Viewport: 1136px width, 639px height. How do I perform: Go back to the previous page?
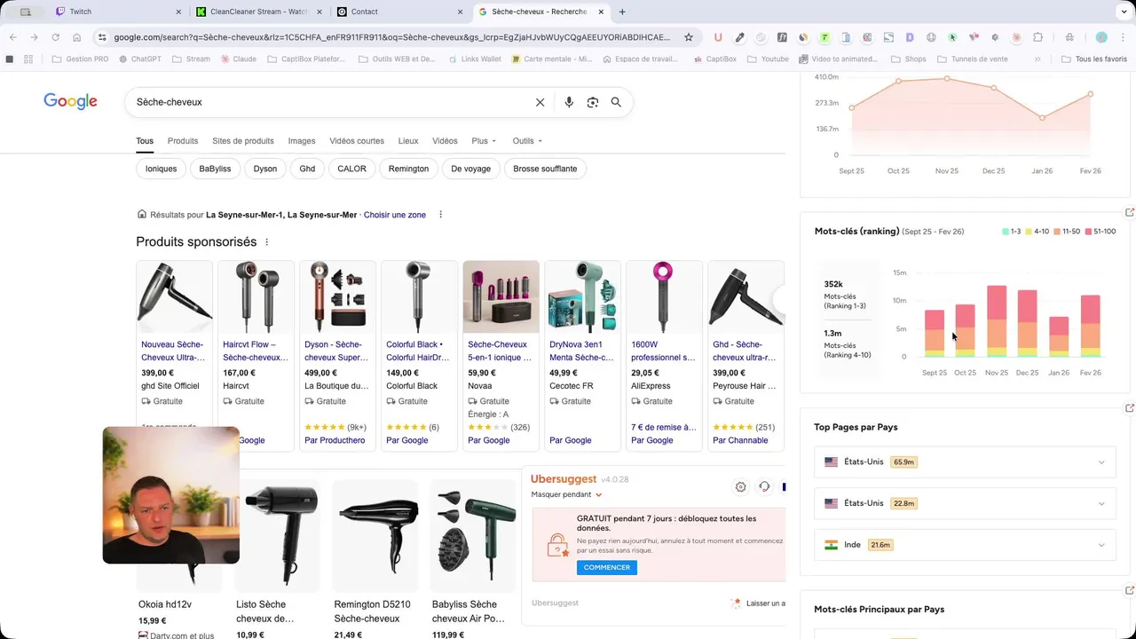pos(12,37)
